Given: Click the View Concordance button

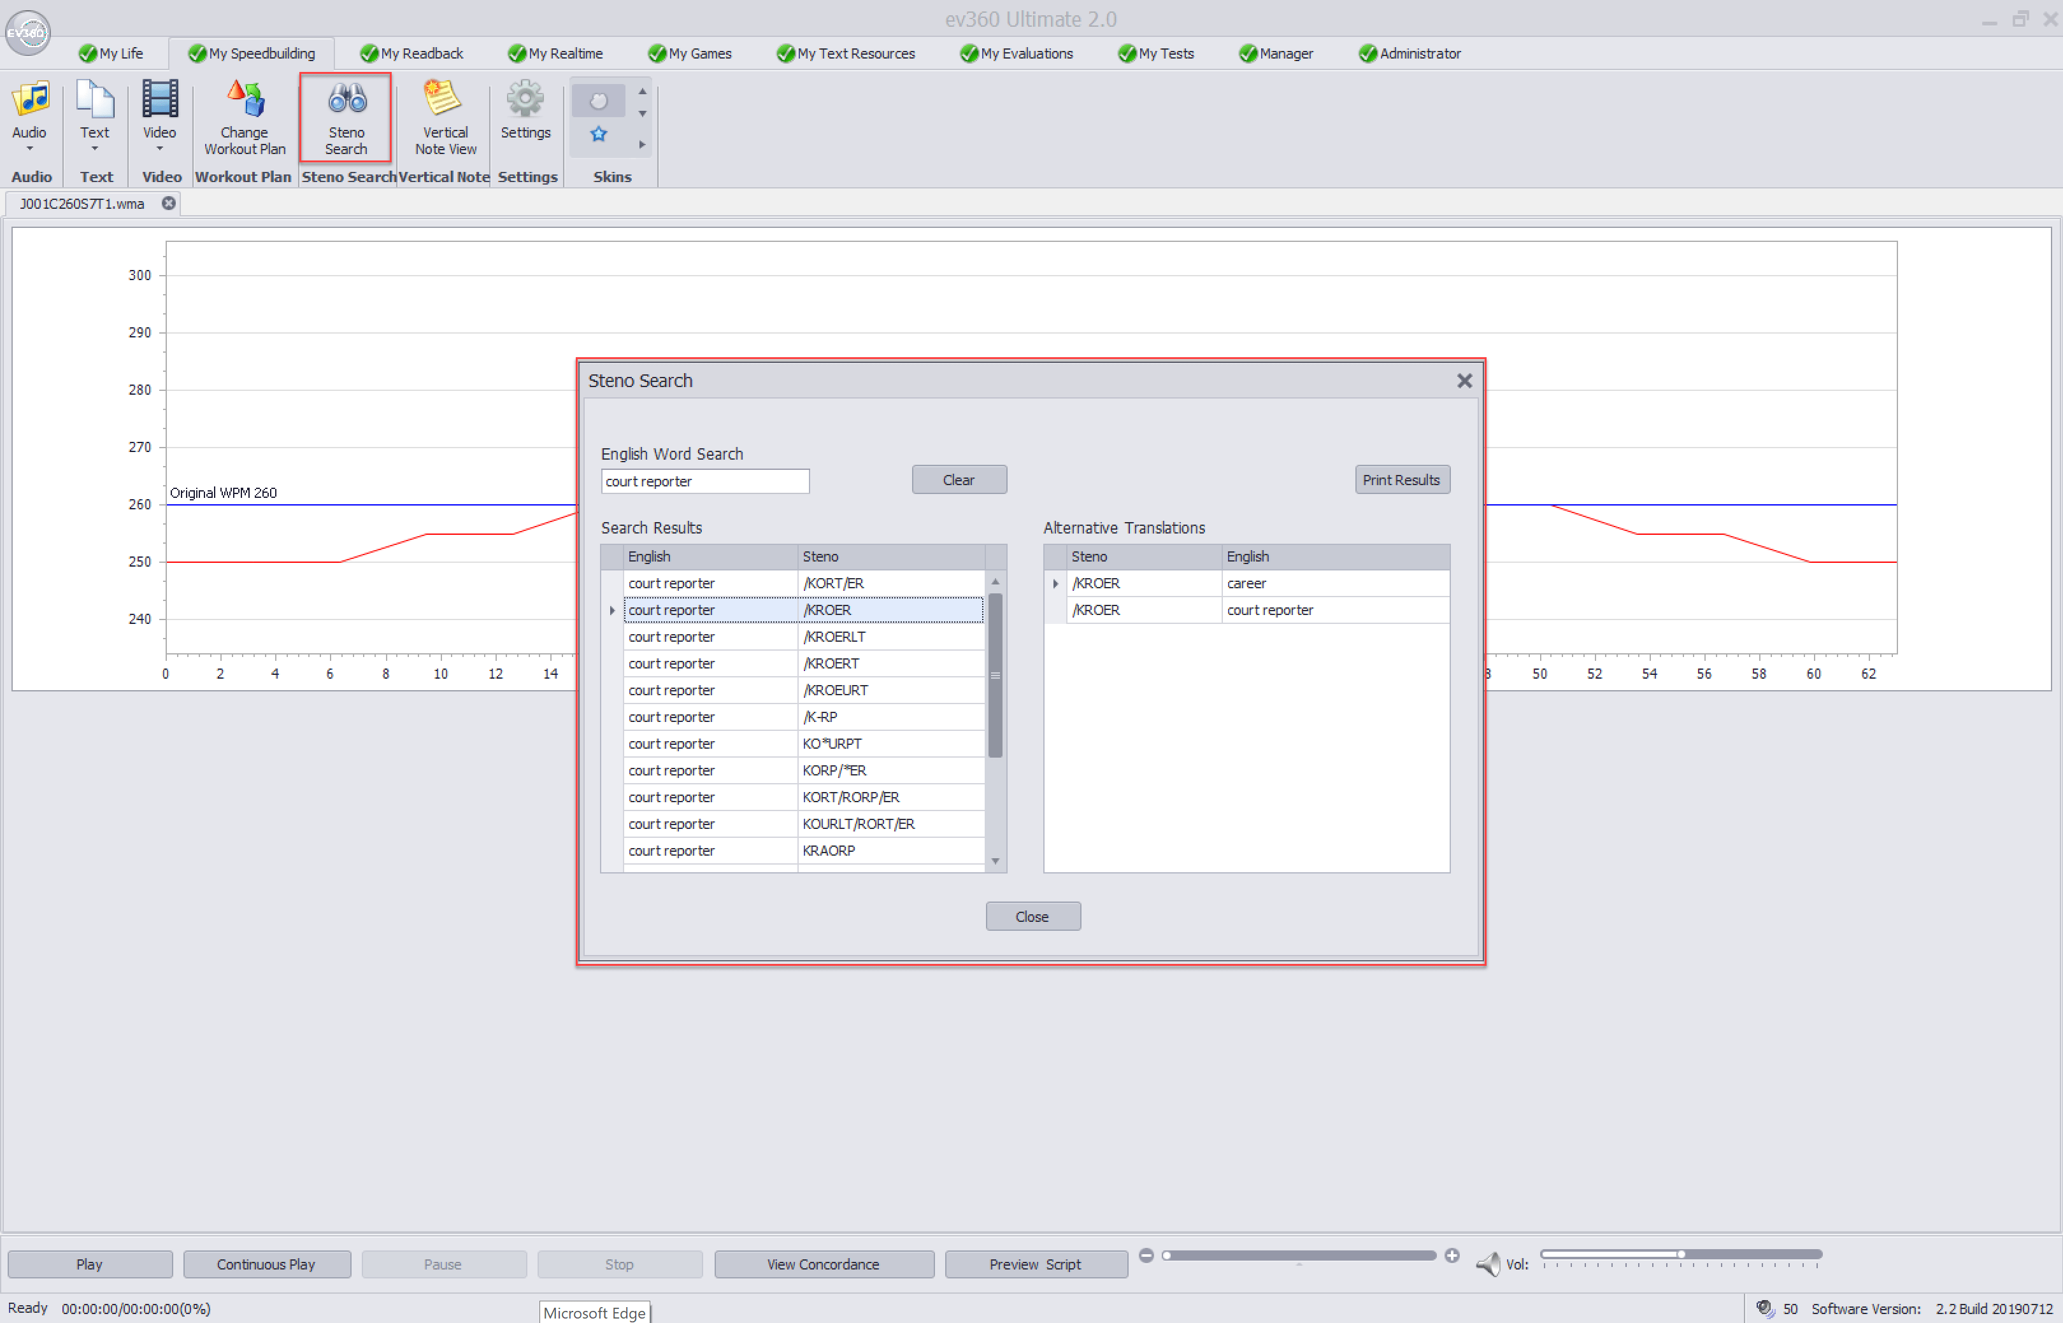Looking at the screenshot, I should (x=822, y=1264).
